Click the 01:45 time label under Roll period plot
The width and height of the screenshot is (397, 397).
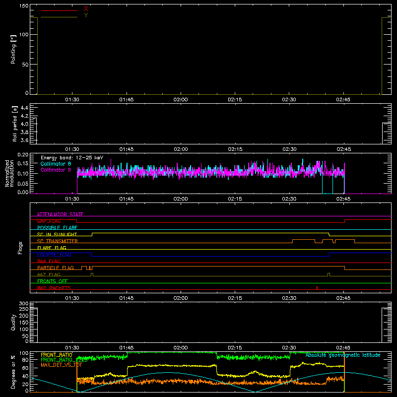127,149
